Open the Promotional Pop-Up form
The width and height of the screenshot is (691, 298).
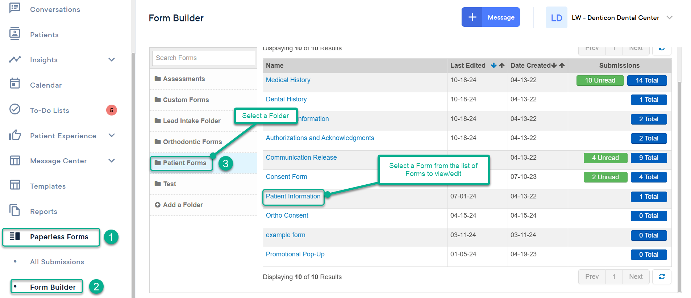click(x=295, y=254)
